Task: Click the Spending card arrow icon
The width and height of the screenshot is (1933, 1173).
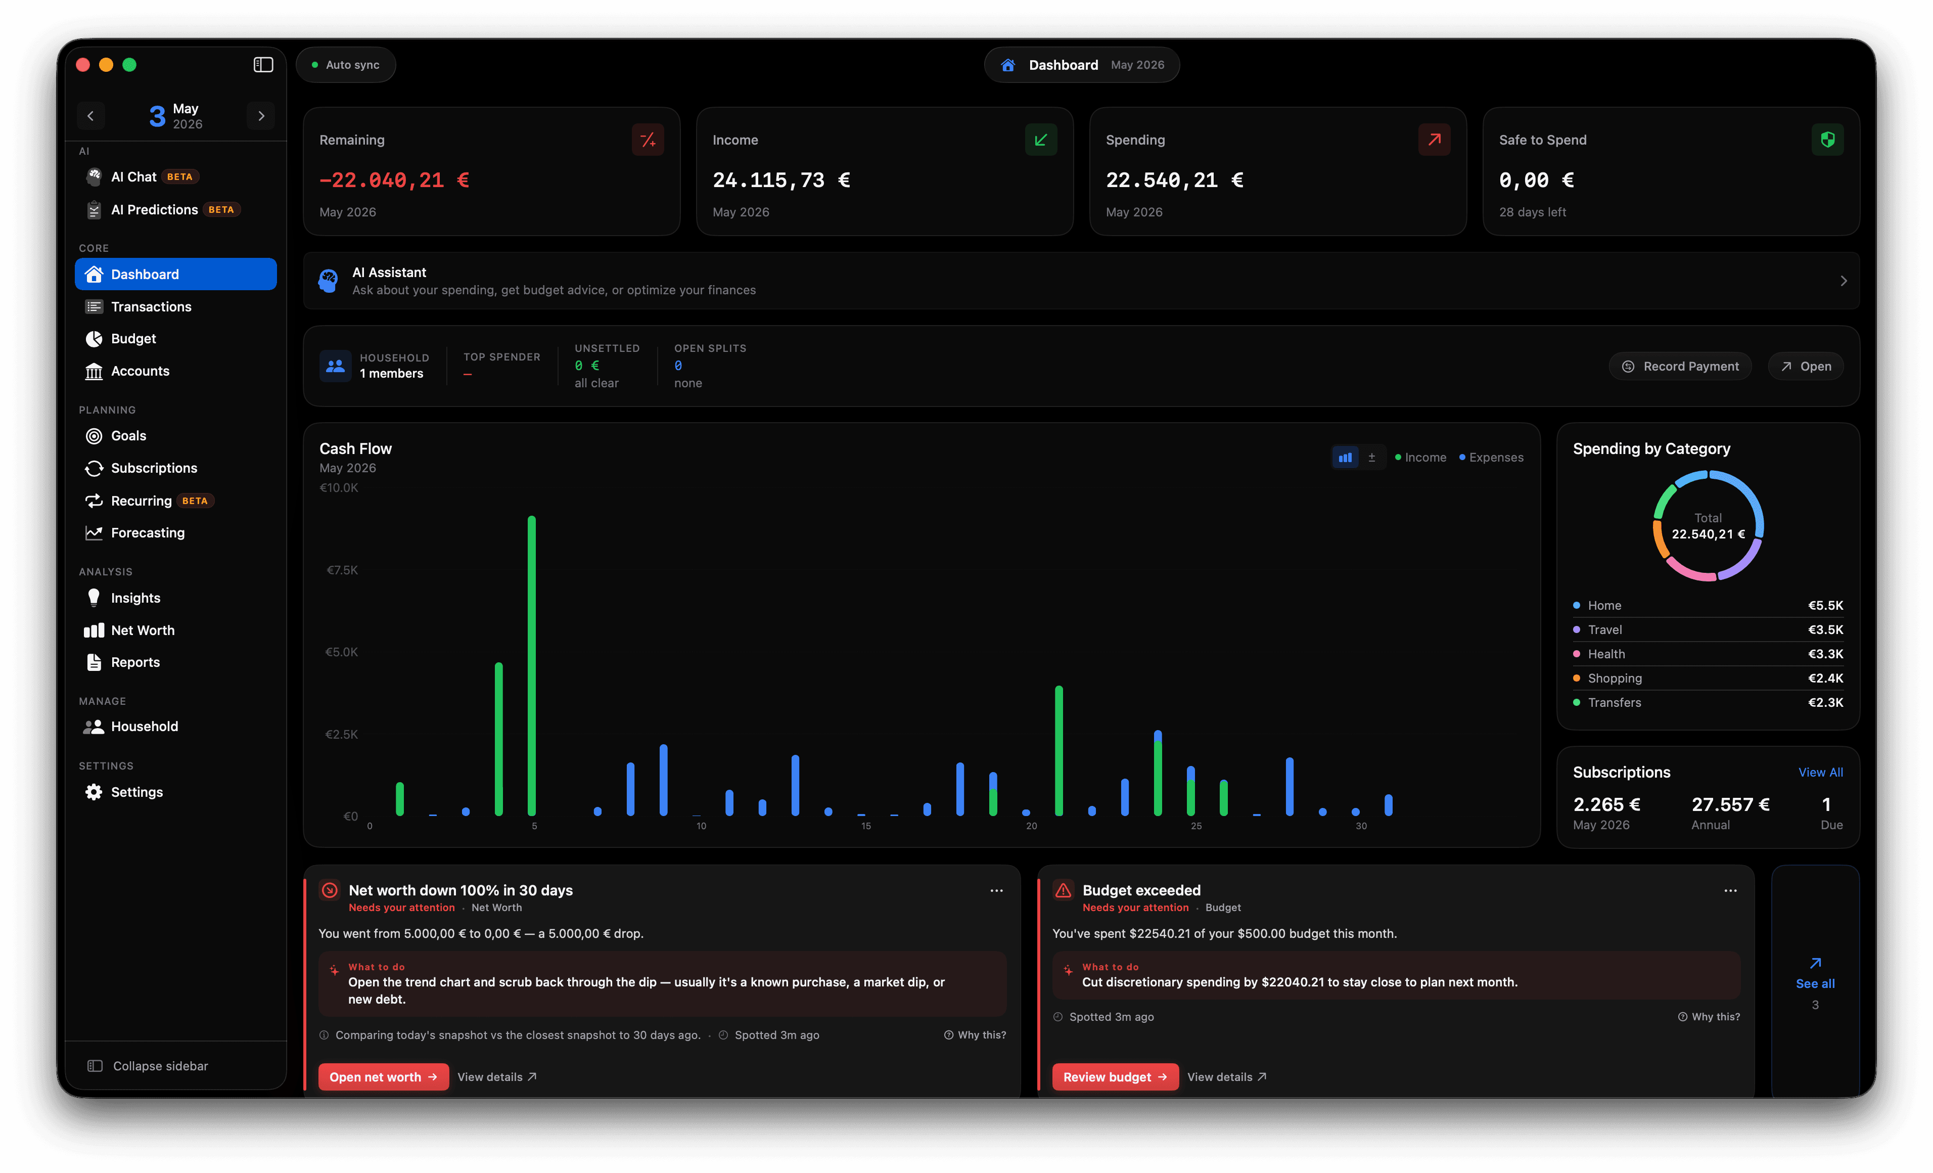Action: (1434, 140)
